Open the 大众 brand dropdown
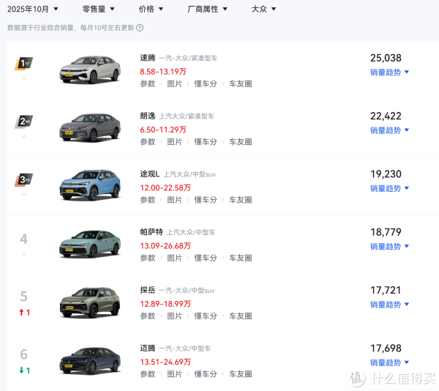Screen dimensions: 439x391 [x=264, y=10]
